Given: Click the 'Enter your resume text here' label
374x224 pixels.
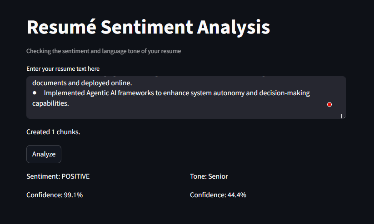Looking at the screenshot, I should [63, 68].
